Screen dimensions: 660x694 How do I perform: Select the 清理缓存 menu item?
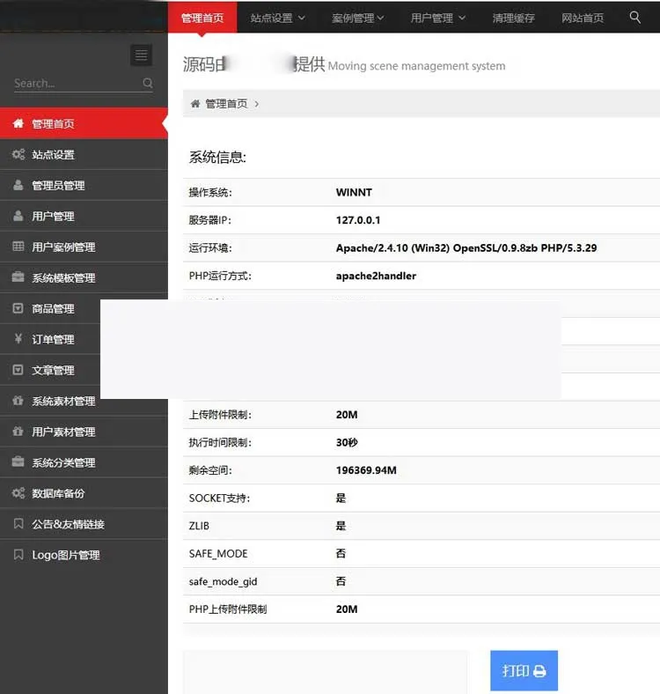click(x=513, y=18)
